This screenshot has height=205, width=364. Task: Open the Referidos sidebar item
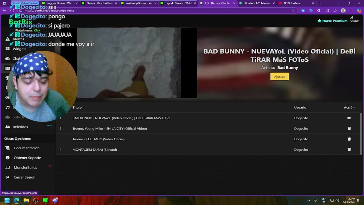point(20,127)
